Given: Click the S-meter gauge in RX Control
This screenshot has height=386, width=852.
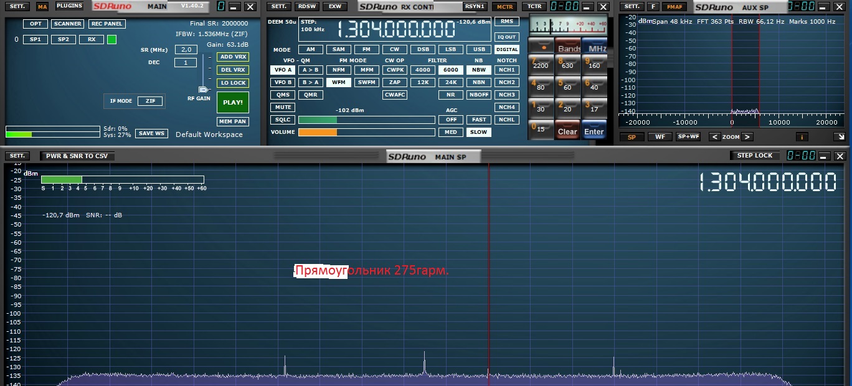Looking at the screenshot, I should (x=568, y=26).
